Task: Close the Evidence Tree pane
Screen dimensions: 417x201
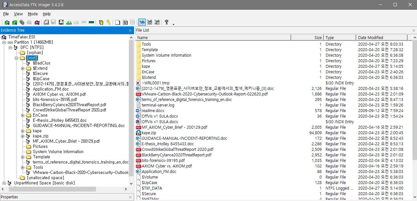Action: [x=130, y=30]
